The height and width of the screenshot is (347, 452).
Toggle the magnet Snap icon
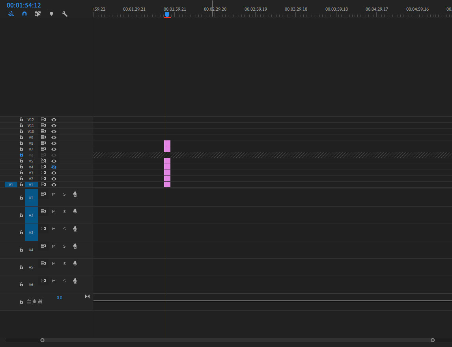pyautogui.click(x=24, y=14)
